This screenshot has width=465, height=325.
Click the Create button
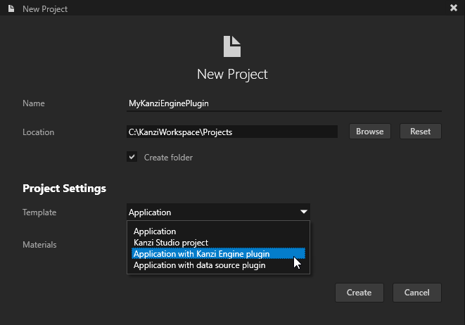(359, 293)
